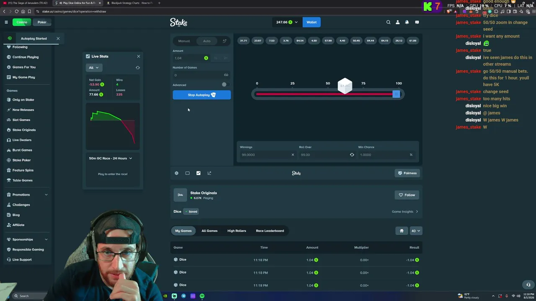Switch to the High Rollers tab

click(x=237, y=231)
